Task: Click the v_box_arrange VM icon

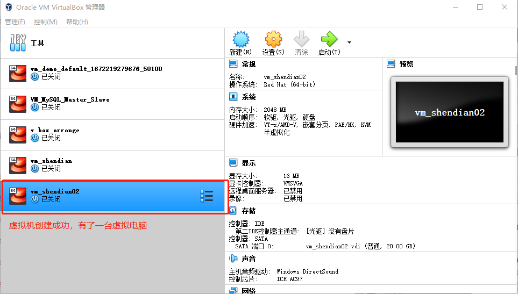Action: (x=18, y=134)
